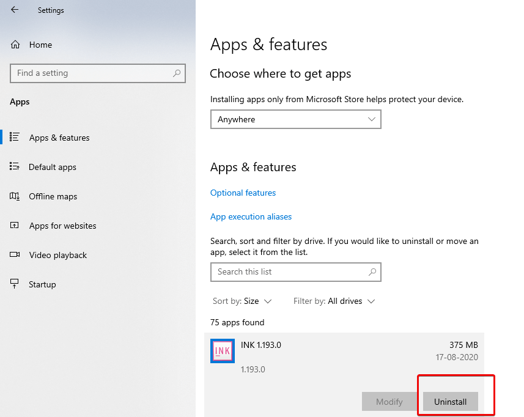Open the Anywhere app source dropdown

point(296,119)
